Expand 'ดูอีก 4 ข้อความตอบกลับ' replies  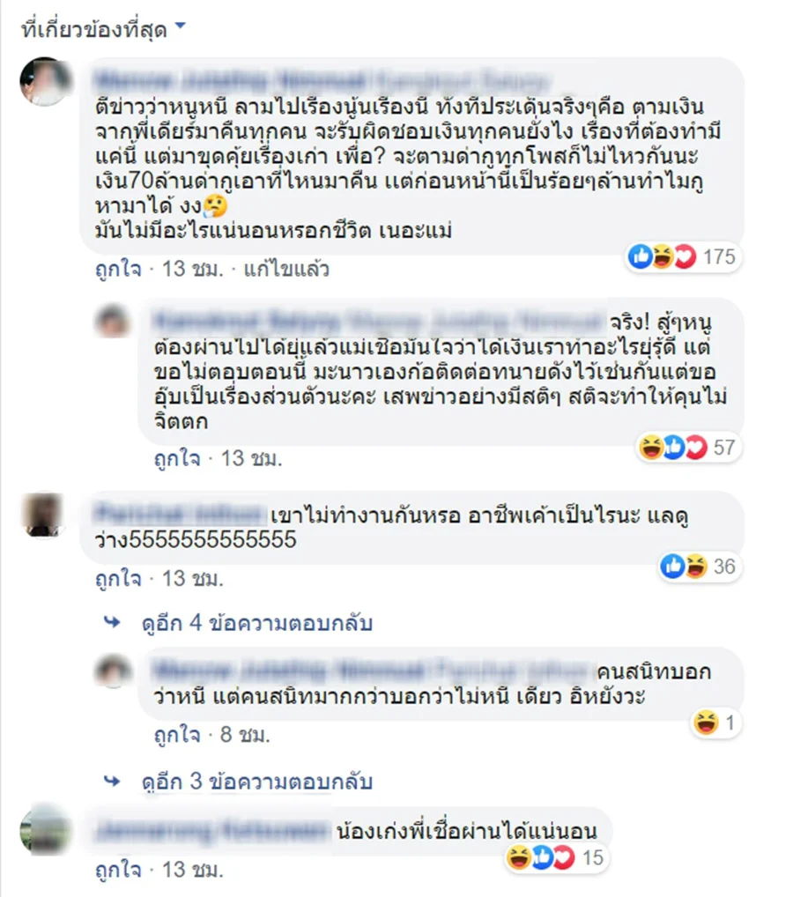[x=257, y=623]
